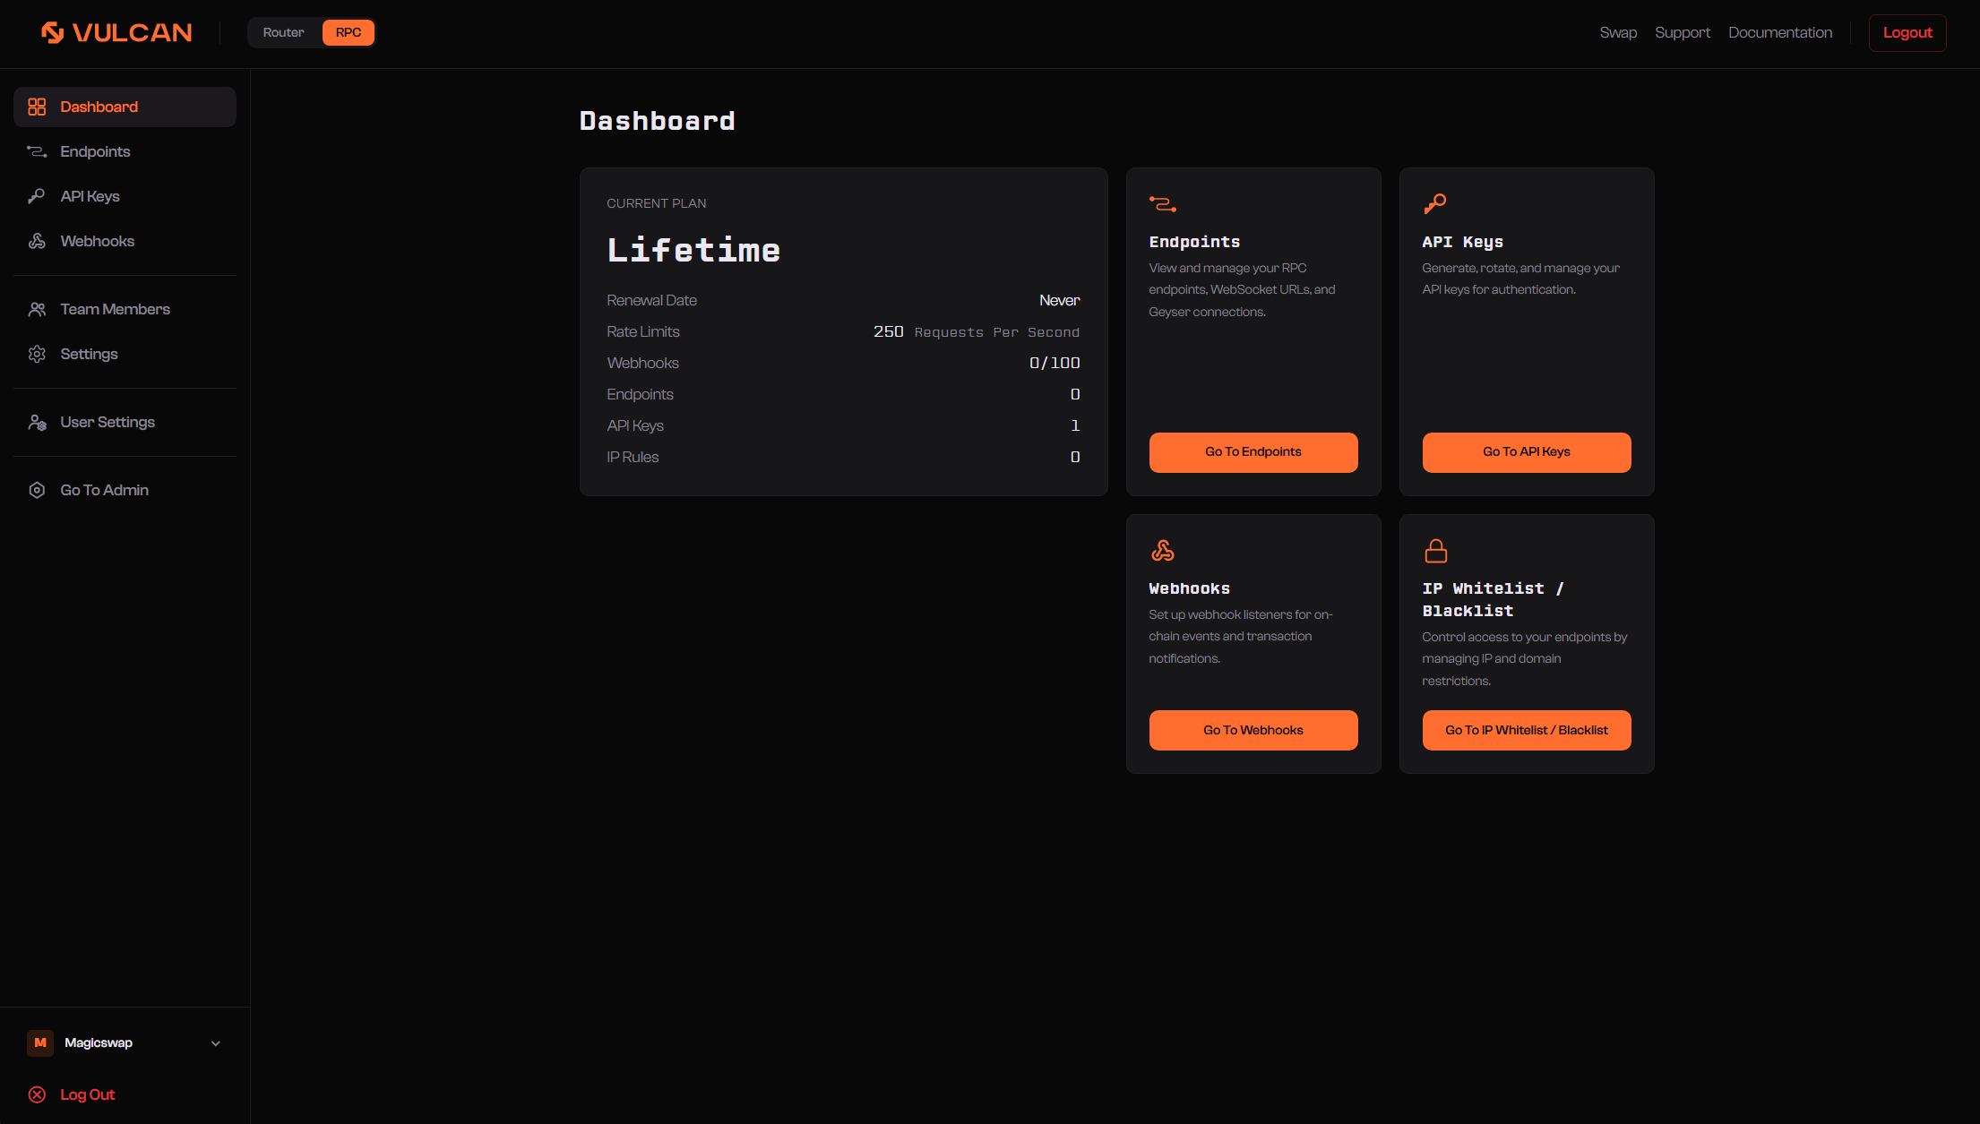Screen dimensions: 1980x1124
Task: Open Webhooks via its sidebar icon
Action: 37,241
